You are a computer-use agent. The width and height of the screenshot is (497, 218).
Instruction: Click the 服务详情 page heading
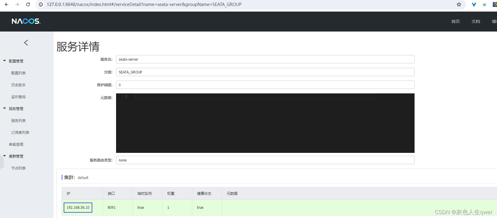pos(78,47)
